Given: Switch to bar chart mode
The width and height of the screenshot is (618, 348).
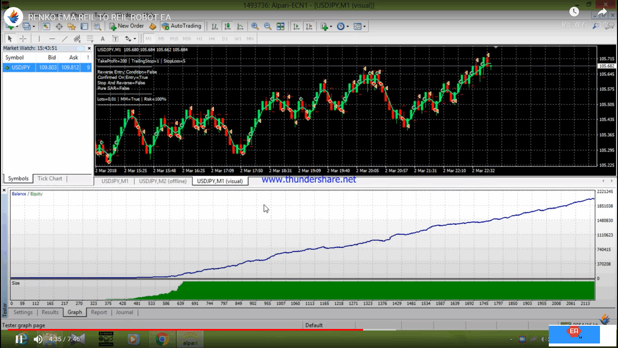Looking at the screenshot, I should click(x=215, y=26).
